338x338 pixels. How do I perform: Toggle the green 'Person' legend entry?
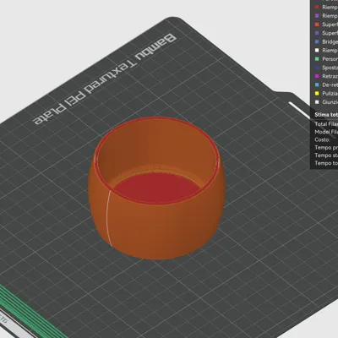coord(326,59)
